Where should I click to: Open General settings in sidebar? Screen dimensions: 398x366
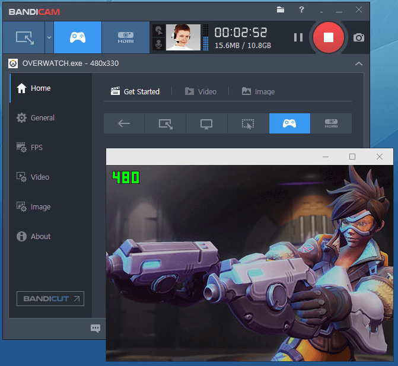click(43, 118)
